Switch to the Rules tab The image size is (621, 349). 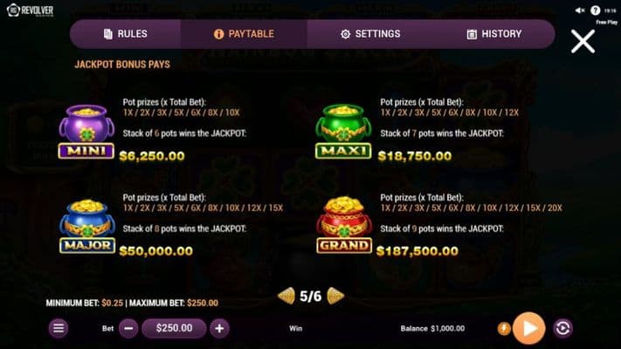coord(126,34)
